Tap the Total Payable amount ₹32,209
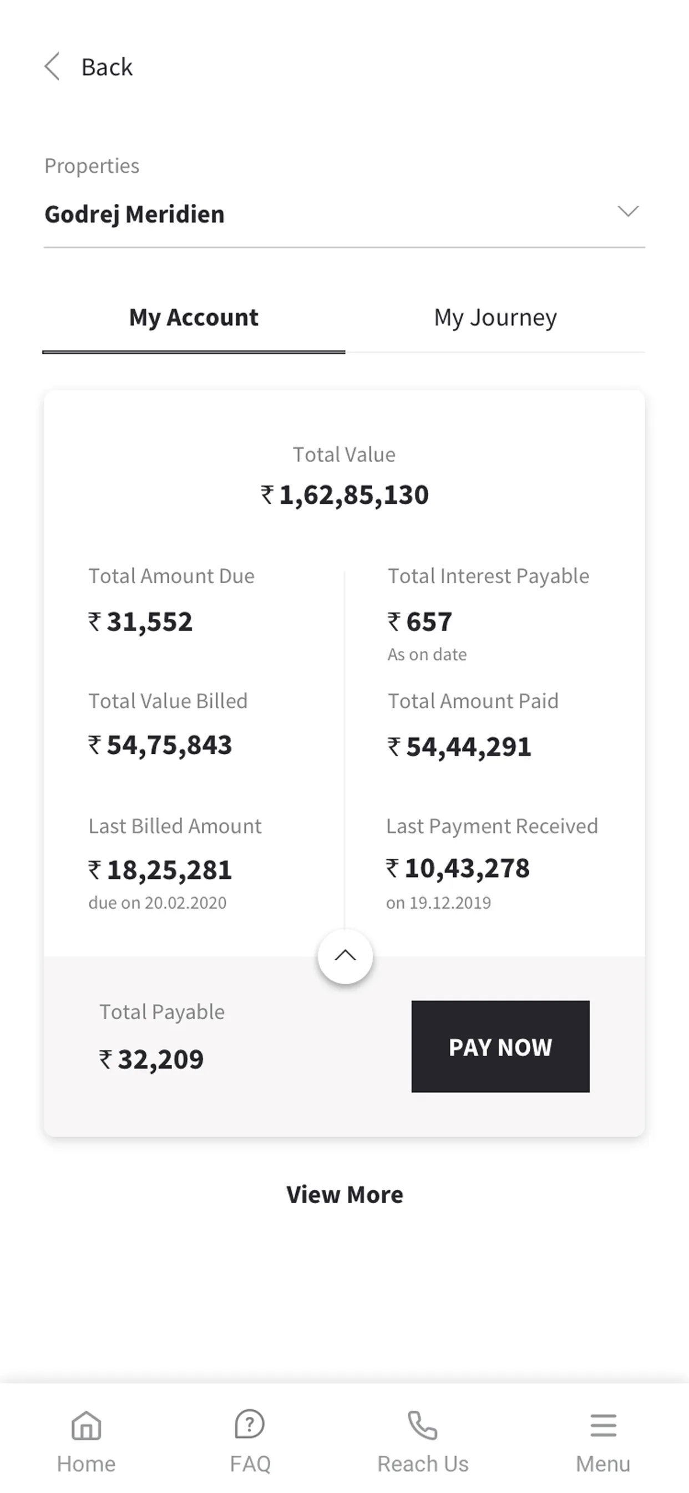 [151, 1059]
